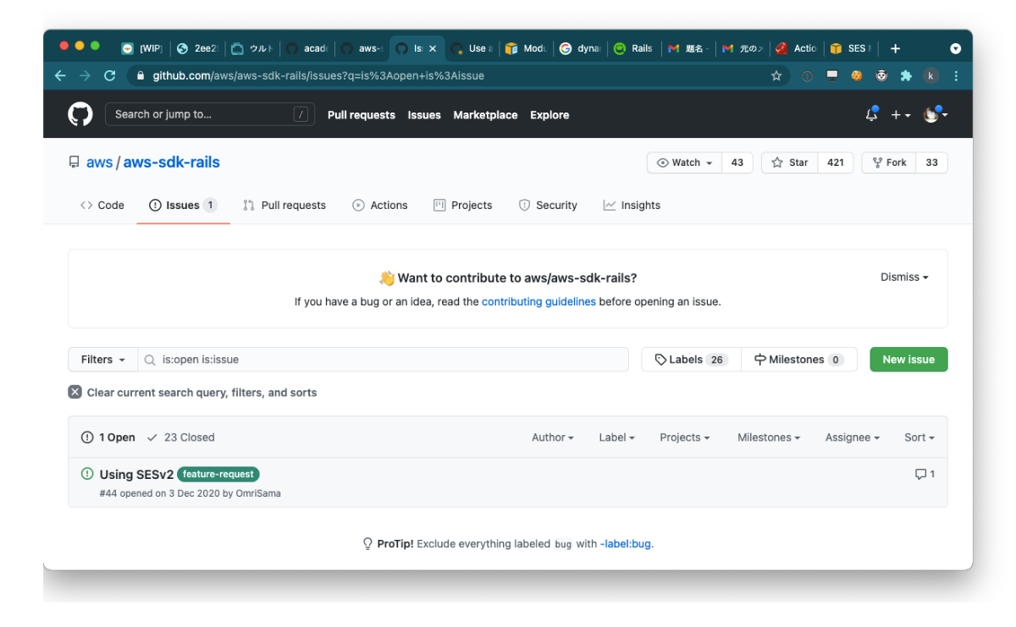The image size is (1016, 627).
Task: Click the forks count 33
Action: click(x=932, y=162)
